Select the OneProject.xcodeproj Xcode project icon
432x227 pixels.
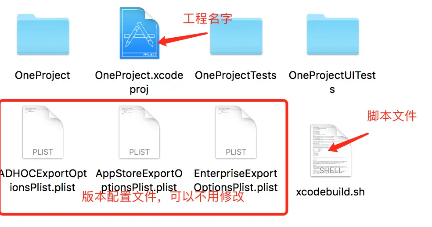[140, 33]
